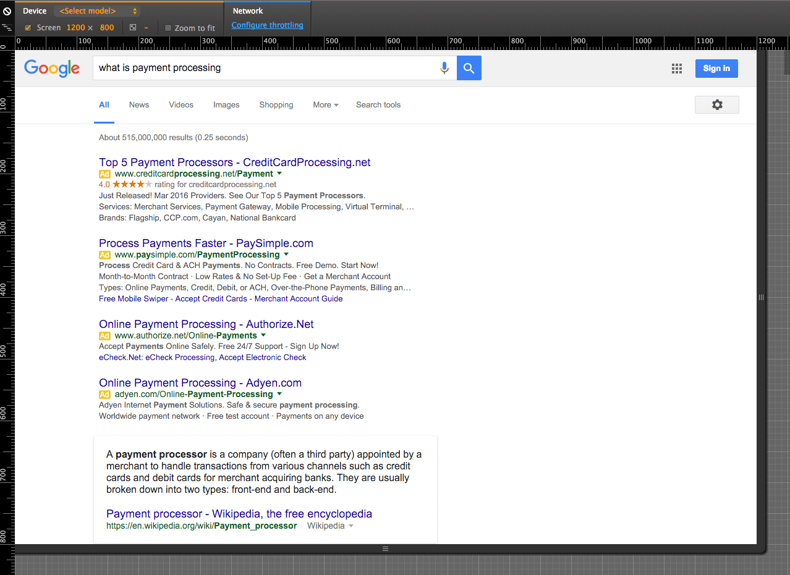Click the screen width value 1200
Screen dimensions: 790x575
(x=76, y=28)
